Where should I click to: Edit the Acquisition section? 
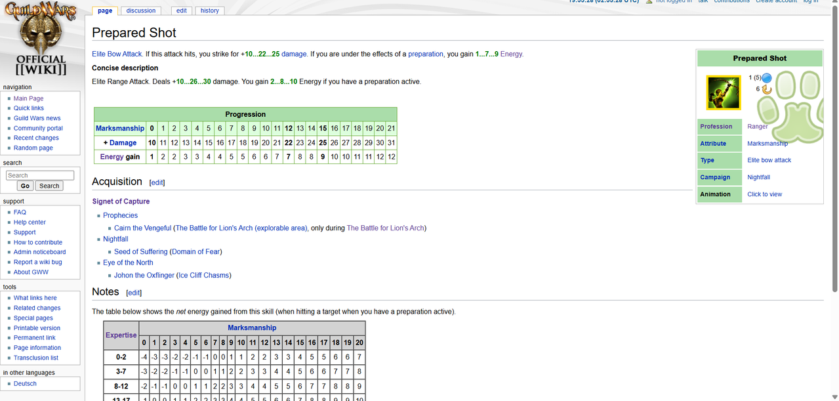(157, 182)
